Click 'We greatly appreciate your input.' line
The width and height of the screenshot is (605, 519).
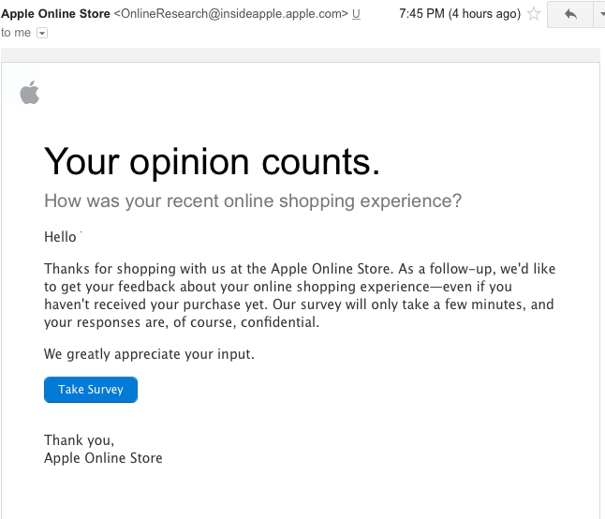(149, 354)
